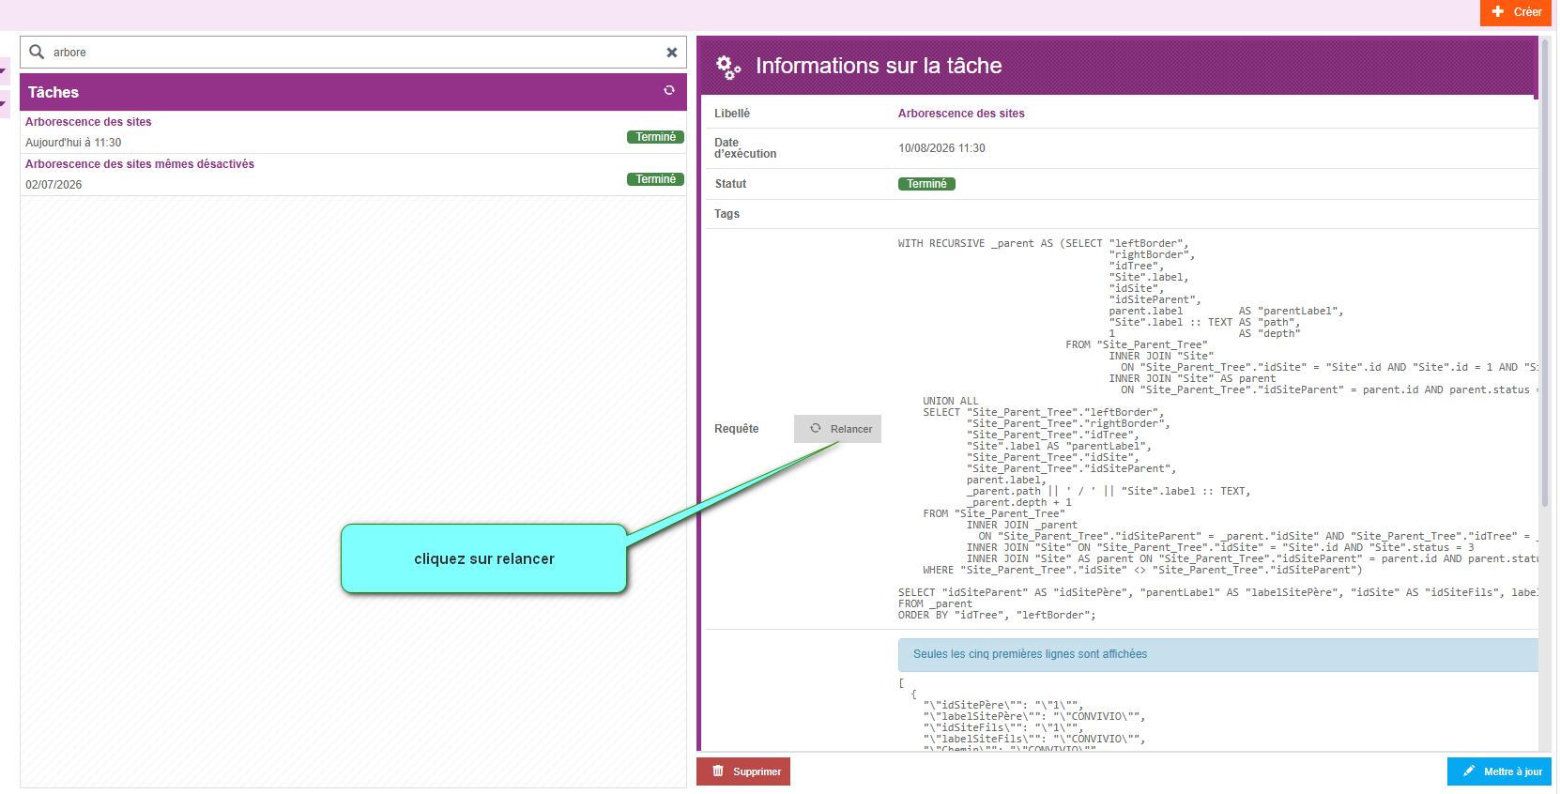Click the gears icon in task information header

point(728,67)
